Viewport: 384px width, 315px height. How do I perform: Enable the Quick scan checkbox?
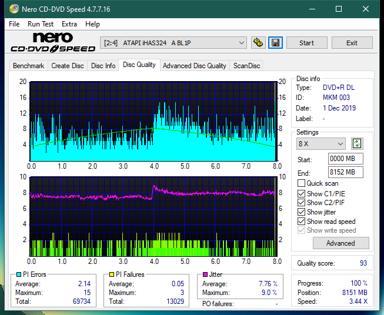(302, 183)
